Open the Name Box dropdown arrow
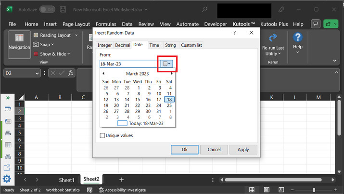344x194 pixels. (x=37, y=73)
